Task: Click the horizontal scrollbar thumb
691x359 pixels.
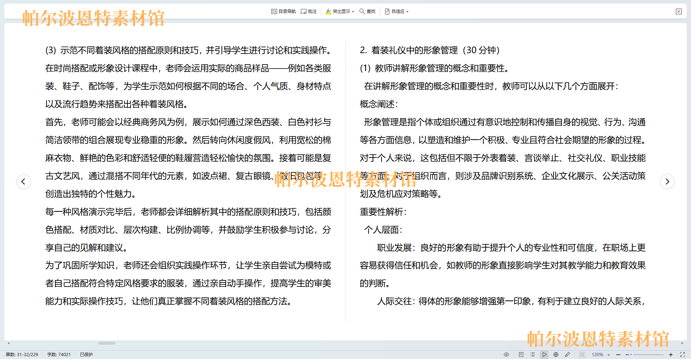Action: tap(107, 343)
